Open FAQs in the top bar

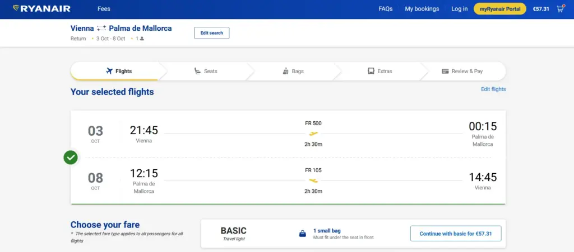tap(386, 9)
